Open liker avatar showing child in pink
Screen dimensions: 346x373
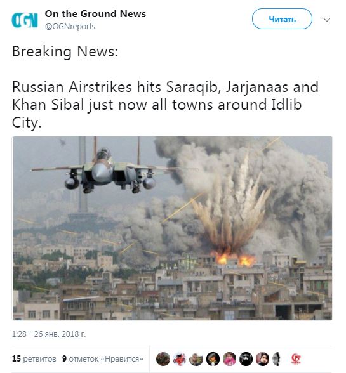point(229,359)
